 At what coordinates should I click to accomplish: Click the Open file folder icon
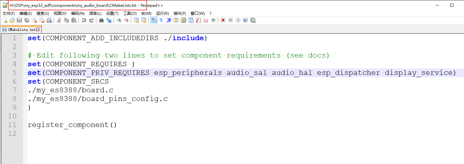[x=12, y=20]
